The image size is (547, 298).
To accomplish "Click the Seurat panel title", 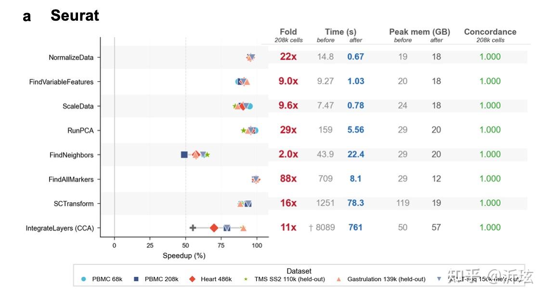I will (x=75, y=15).
